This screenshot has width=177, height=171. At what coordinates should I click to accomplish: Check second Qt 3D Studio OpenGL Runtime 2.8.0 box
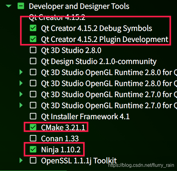pyautogui.click(x=33, y=83)
